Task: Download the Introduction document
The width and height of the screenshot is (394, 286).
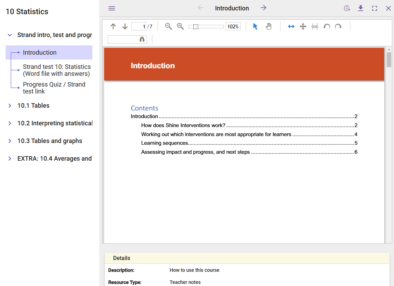Action: (x=361, y=8)
